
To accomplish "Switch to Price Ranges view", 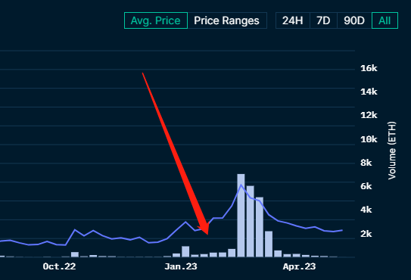I will [x=227, y=20].
